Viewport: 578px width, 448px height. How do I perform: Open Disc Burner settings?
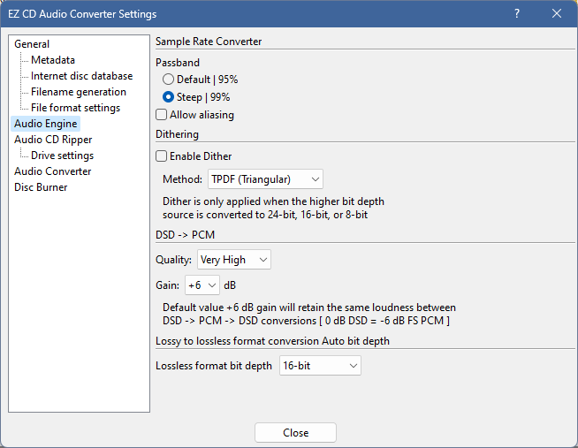pos(41,187)
